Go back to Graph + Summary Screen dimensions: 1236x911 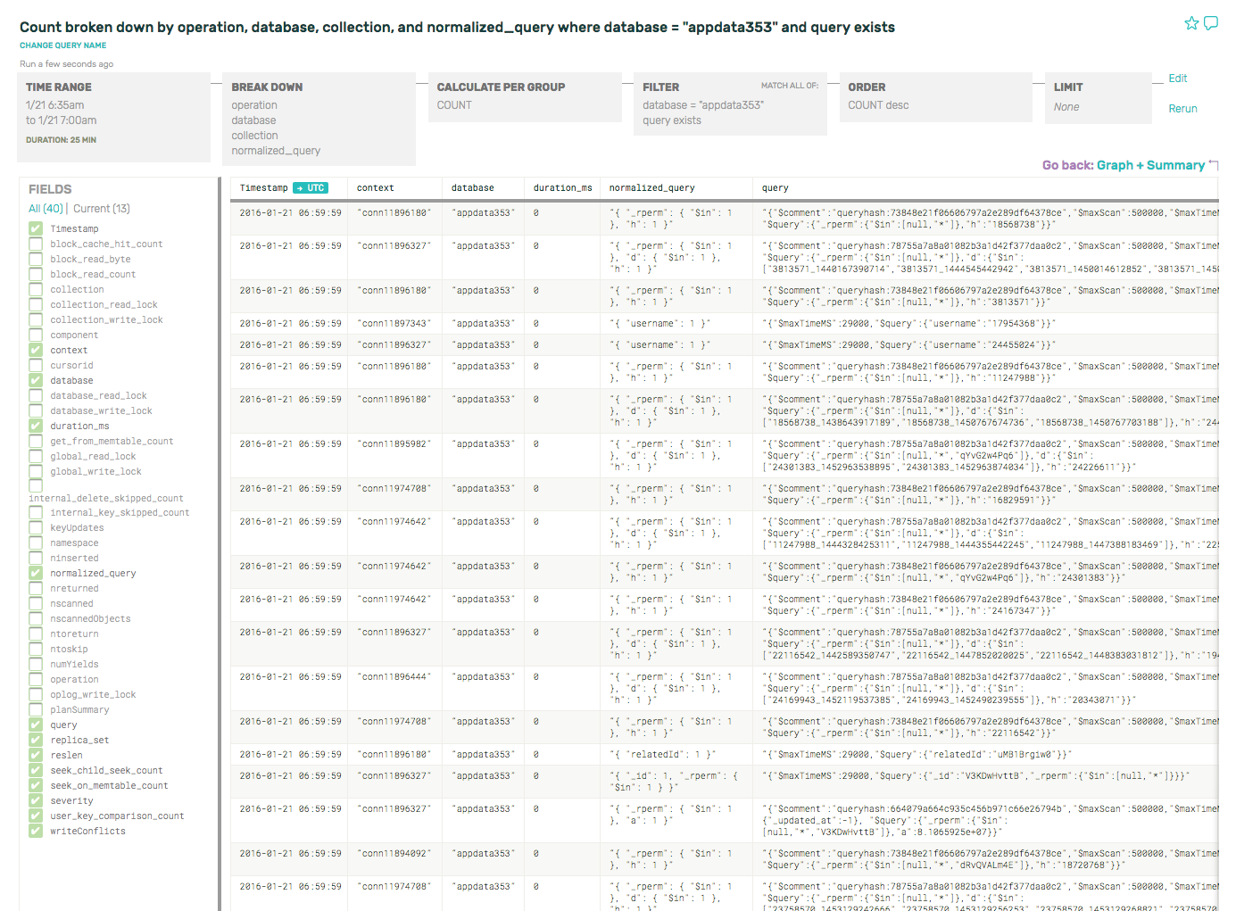click(1149, 166)
